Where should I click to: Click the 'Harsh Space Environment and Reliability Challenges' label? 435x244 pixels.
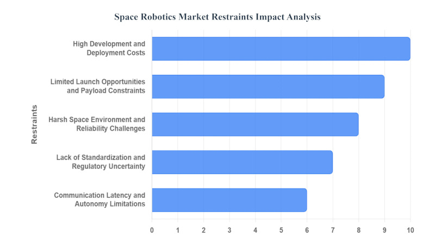point(97,124)
